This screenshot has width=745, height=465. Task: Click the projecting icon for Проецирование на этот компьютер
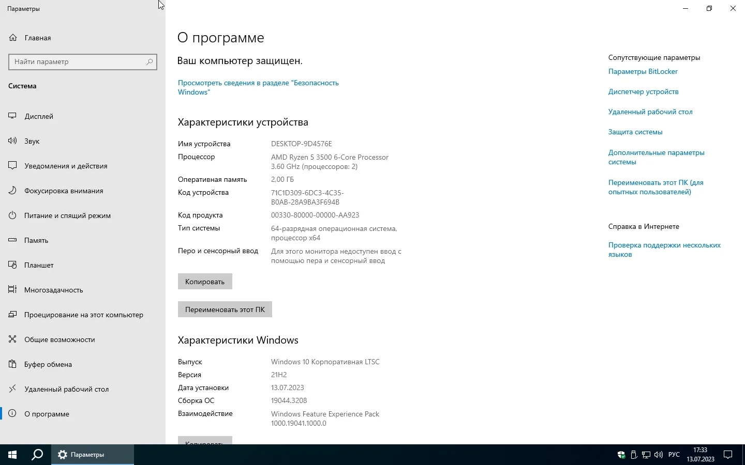pos(13,315)
